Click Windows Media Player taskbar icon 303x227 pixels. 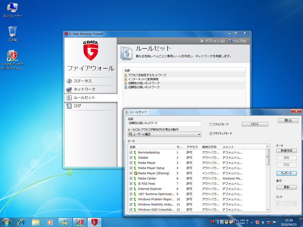50,222
